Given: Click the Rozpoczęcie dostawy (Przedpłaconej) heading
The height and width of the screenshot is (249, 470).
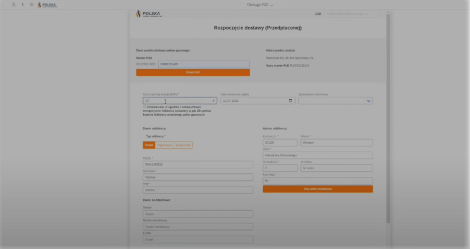Looking at the screenshot, I should (x=258, y=28).
